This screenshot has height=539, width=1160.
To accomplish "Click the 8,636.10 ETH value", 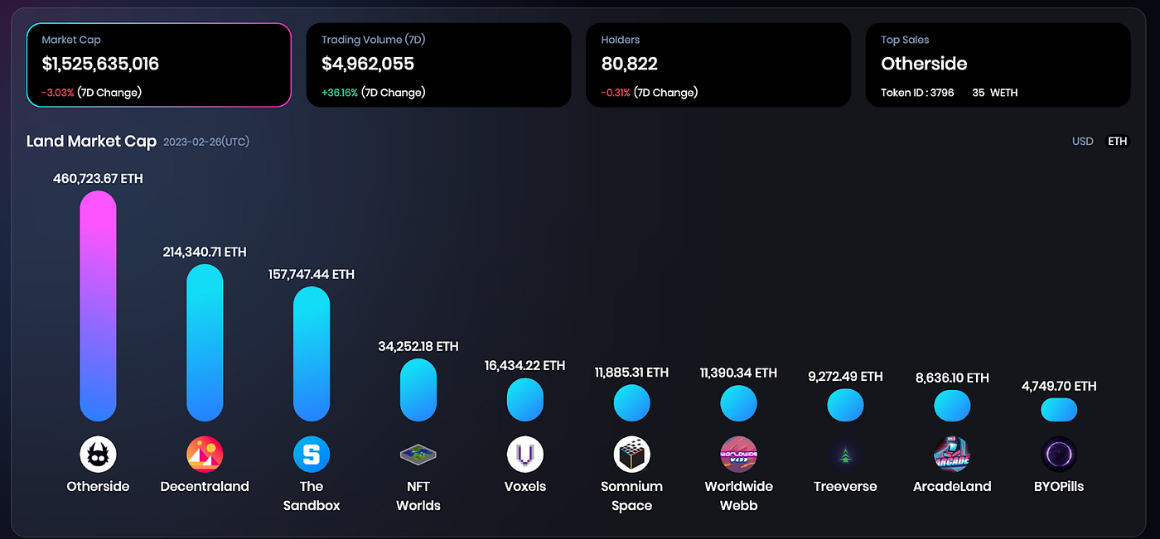I will [x=953, y=378].
